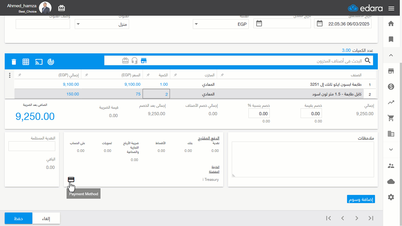The image size is (402, 226).
Task: Pin the المخزن column
Action: point(176,75)
